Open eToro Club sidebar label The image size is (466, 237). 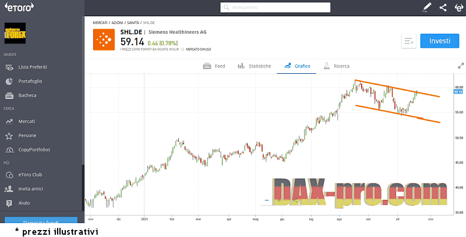30,175
